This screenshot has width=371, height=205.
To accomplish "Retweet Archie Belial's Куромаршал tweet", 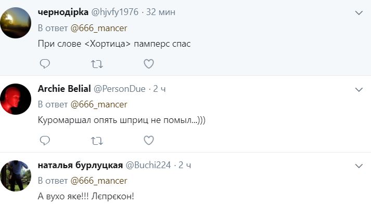I will 97,141.
